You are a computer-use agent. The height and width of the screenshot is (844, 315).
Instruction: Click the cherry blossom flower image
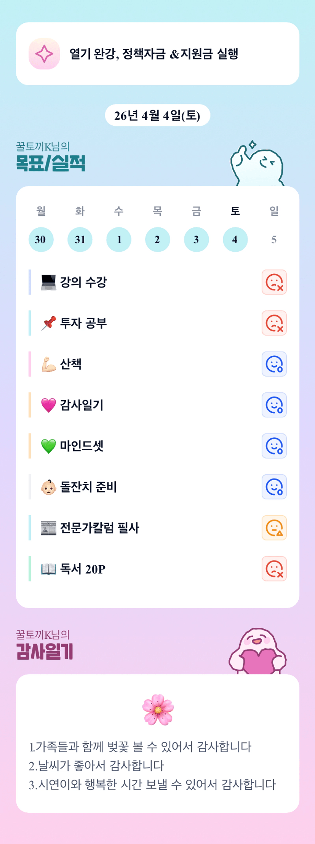tap(158, 709)
